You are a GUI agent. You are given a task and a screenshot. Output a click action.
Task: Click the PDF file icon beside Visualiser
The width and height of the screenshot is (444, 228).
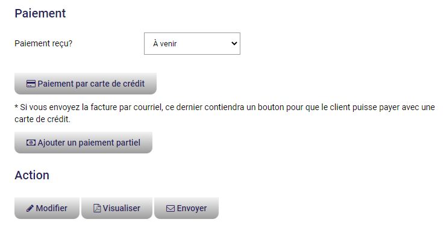click(97, 208)
